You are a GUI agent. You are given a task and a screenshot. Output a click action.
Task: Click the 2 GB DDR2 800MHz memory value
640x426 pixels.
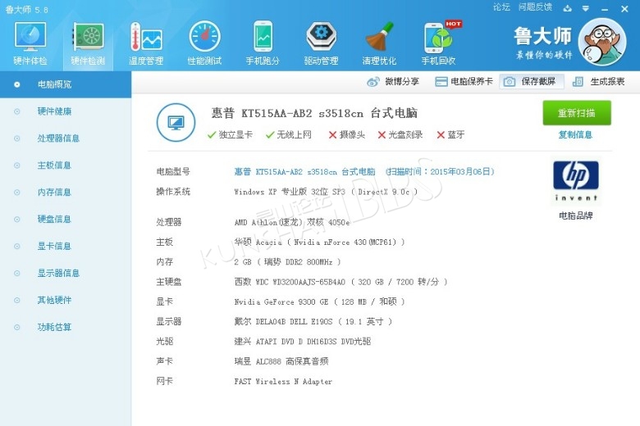click(287, 261)
